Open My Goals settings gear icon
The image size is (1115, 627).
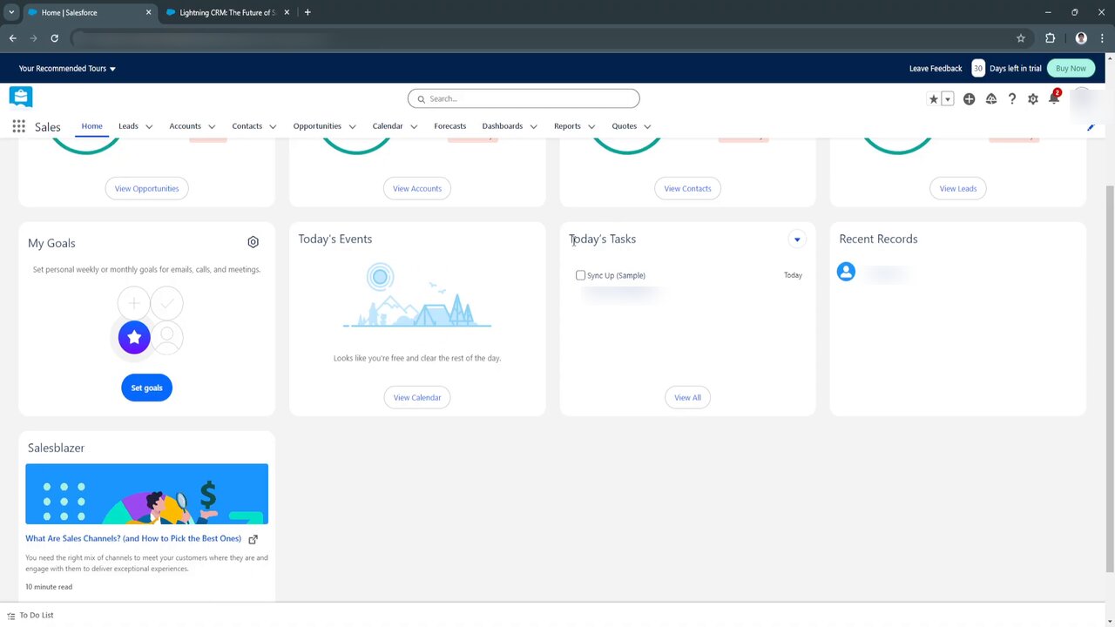pyautogui.click(x=253, y=242)
